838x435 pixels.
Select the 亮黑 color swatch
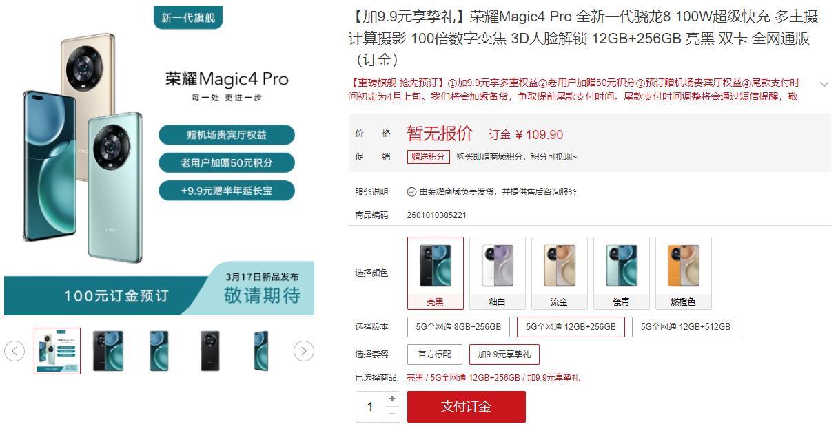tap(436, 273)
